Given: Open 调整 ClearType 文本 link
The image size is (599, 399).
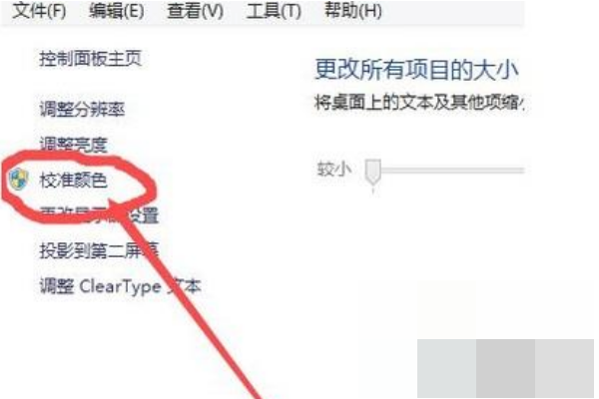Looking at the screenshot, I should [121, 286].
